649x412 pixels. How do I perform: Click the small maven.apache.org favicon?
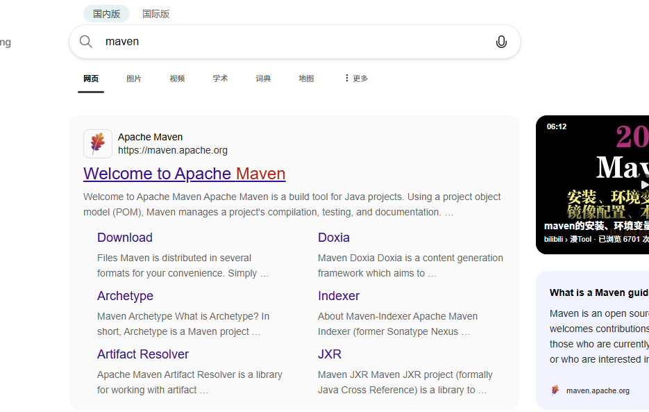click(x=555, y=390)
